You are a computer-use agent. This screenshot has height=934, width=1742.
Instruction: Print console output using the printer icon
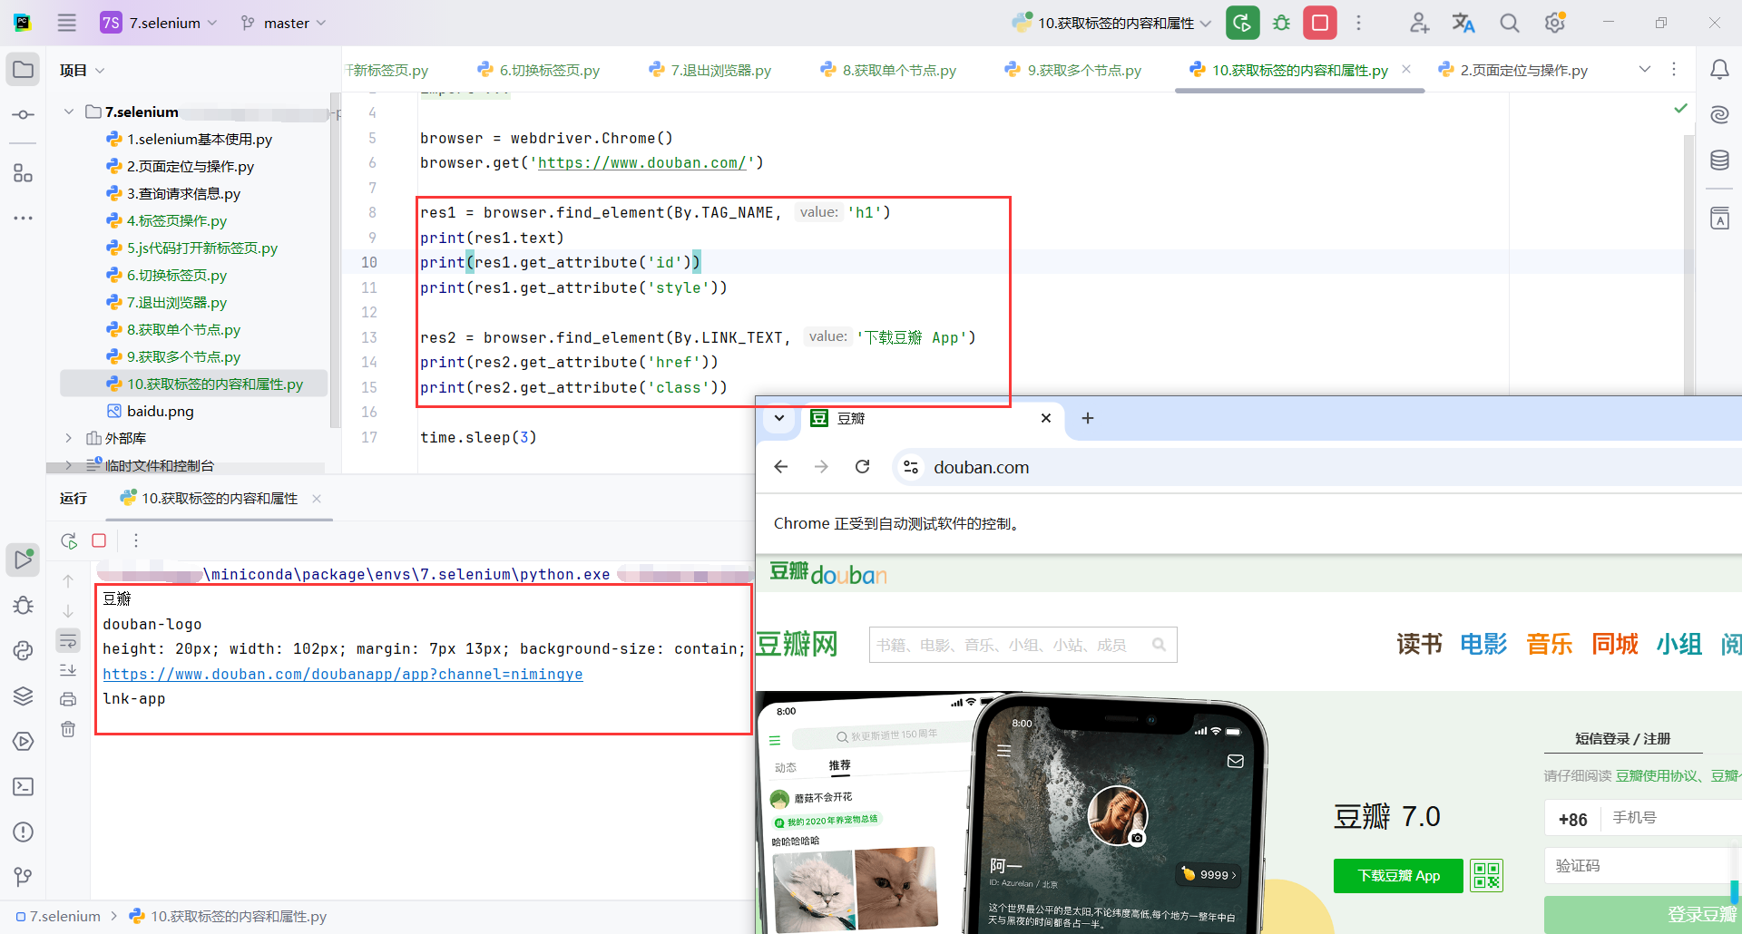(x=68, y=699)
